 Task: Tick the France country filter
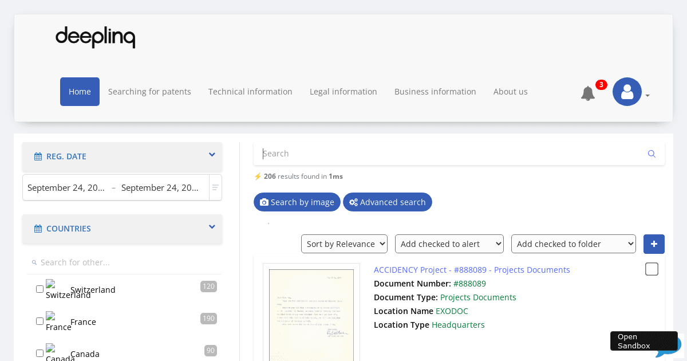(40, 321)
